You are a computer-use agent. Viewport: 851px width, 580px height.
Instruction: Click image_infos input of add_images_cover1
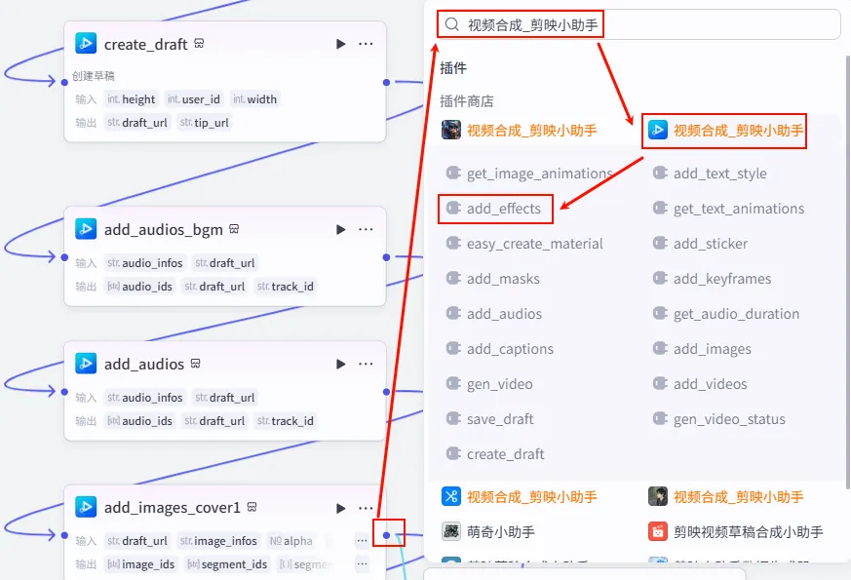[218, 541]
